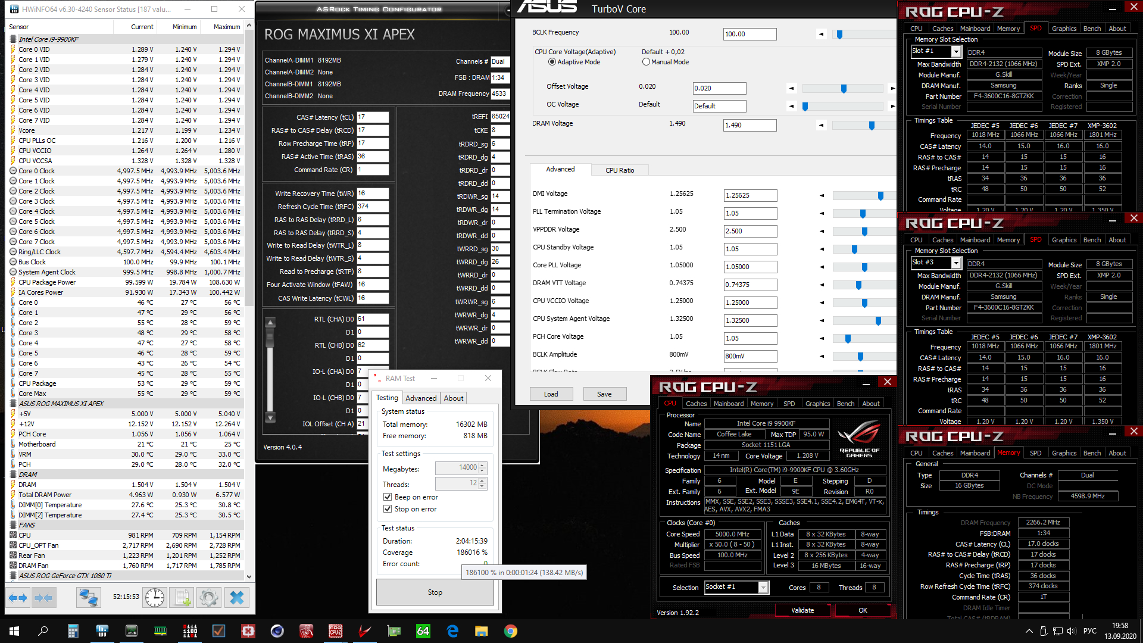
Task: Adjust the DRAM Voltage slider
Action: [x=872, y=126]
